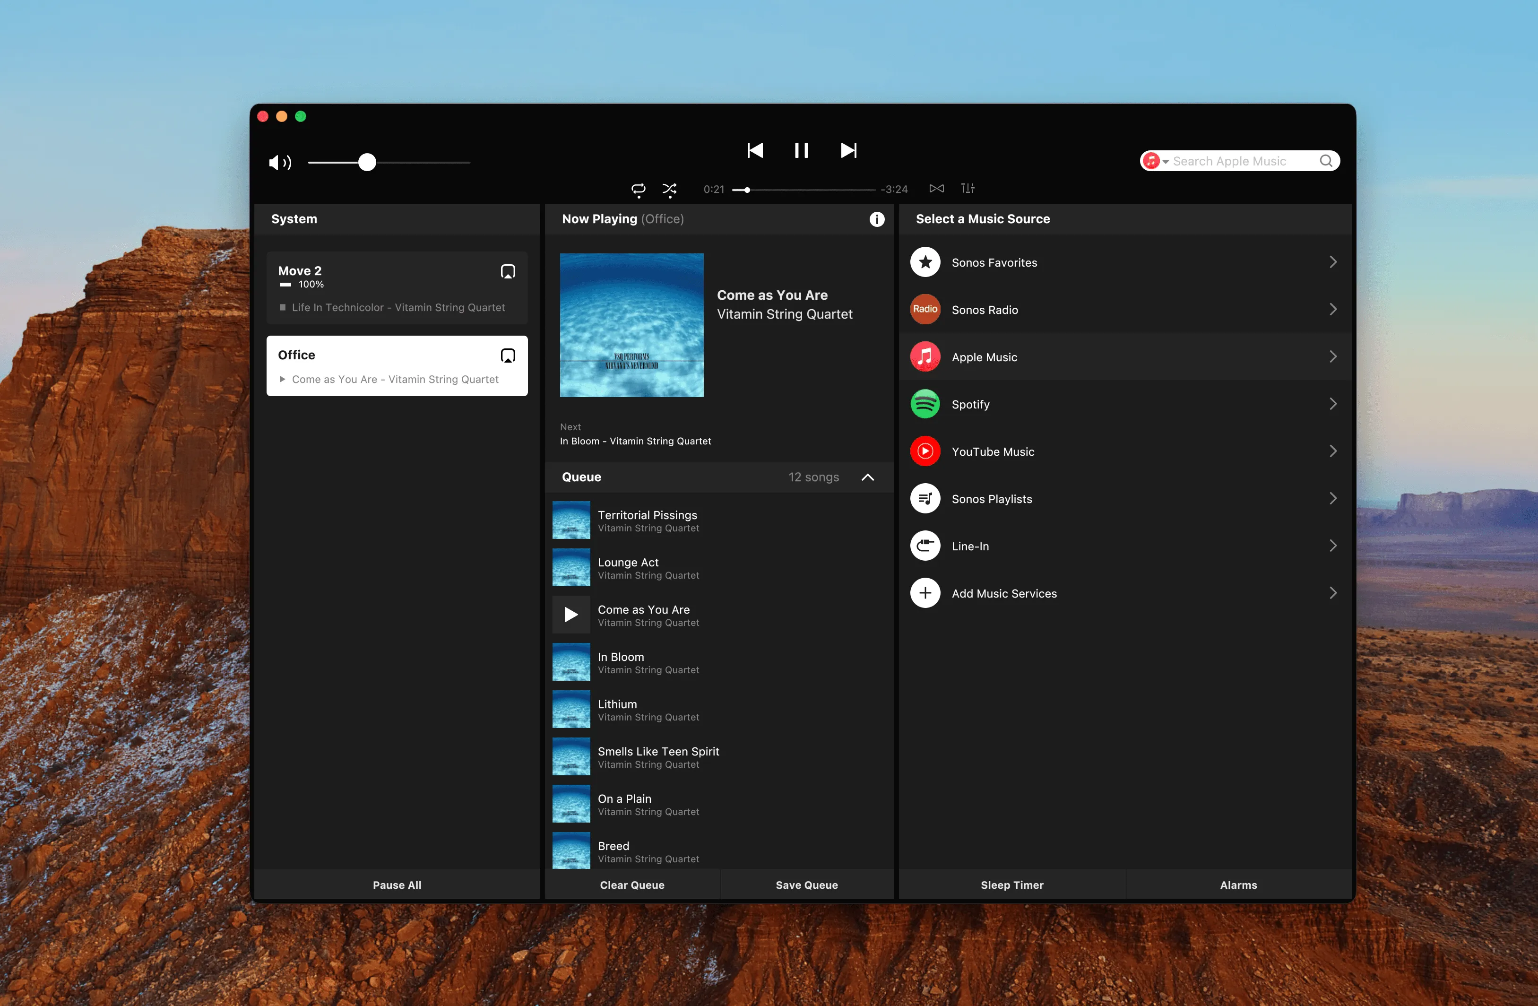Toggle shuffle mode
This screenshot has height=1006, width=1538.
pyautogui.click(x=669, y=189)
